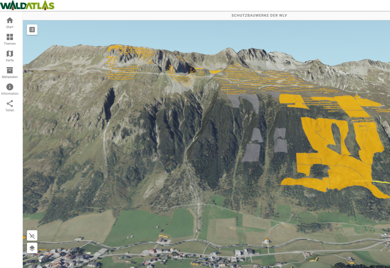This screenshot has width=390, height=268.
Task: Show the Information section
Action: pos(10,90)
